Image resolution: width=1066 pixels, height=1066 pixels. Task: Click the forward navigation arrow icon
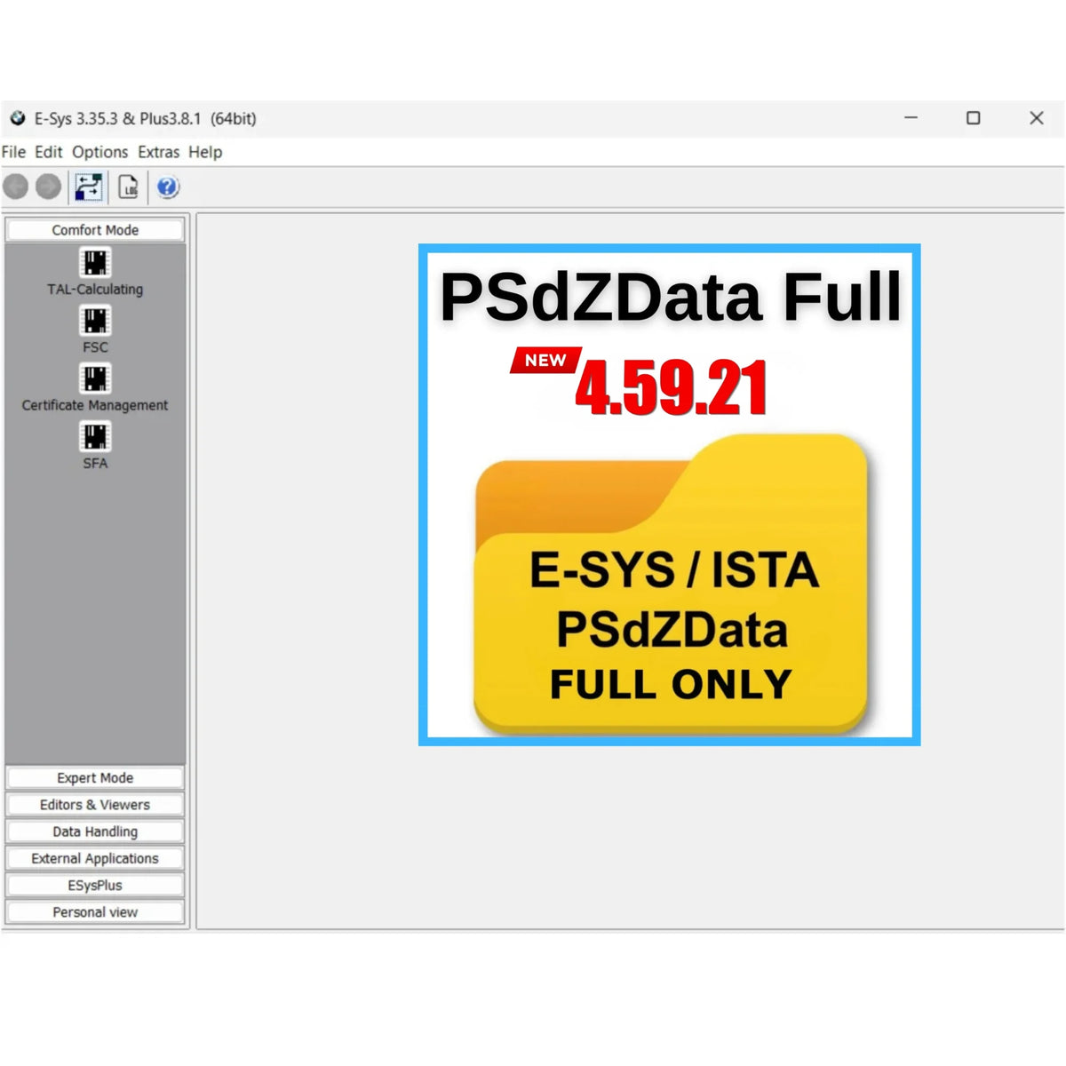coord(48,187)
